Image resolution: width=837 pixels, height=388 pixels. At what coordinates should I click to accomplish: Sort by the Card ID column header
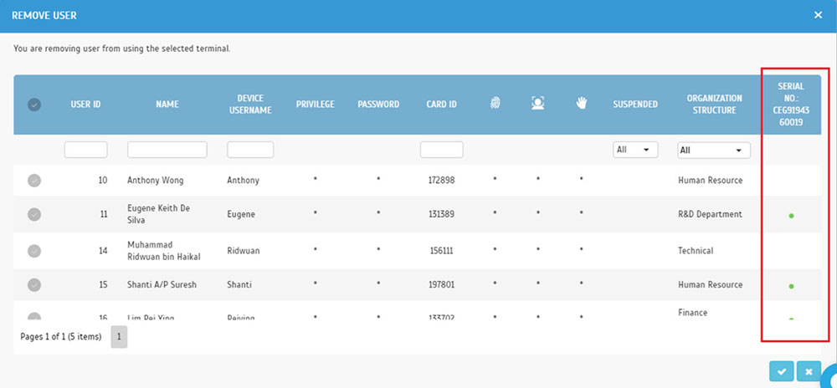(441, 105)
